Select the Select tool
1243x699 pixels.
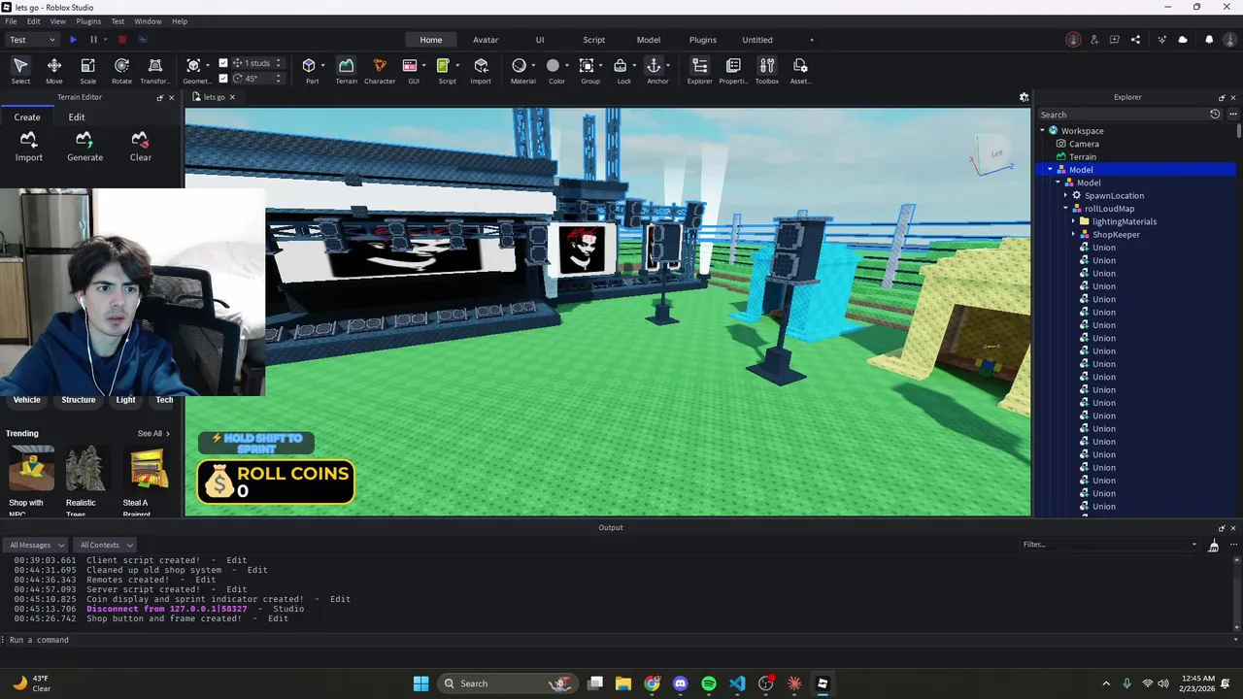[20, 70]
